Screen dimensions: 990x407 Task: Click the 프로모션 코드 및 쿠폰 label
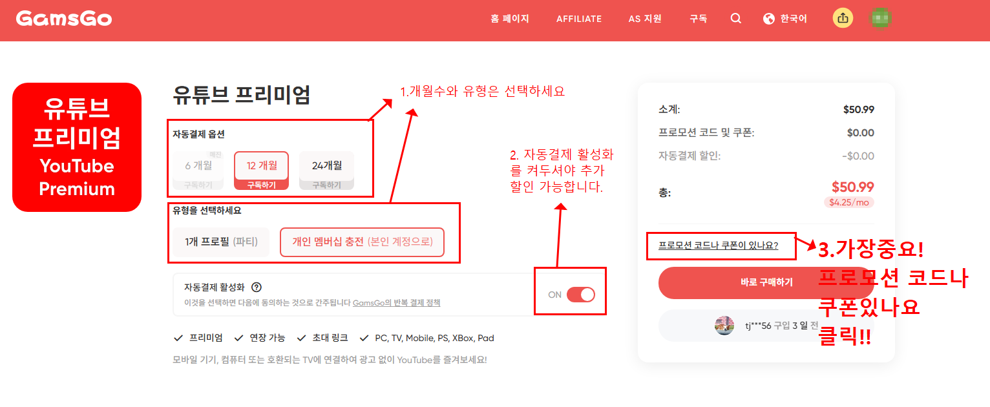(x=706, y=132)
